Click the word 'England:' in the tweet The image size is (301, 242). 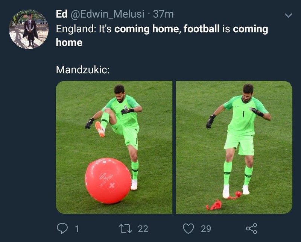click(x=76, y=29)
